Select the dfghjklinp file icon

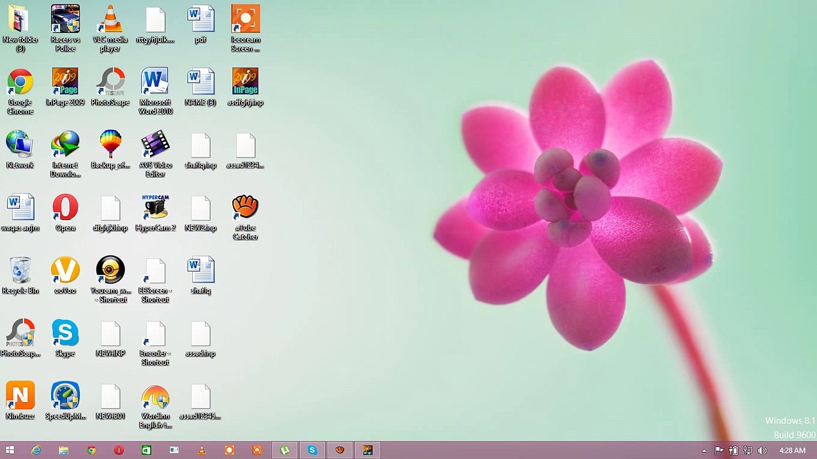[x=110, y=213]
